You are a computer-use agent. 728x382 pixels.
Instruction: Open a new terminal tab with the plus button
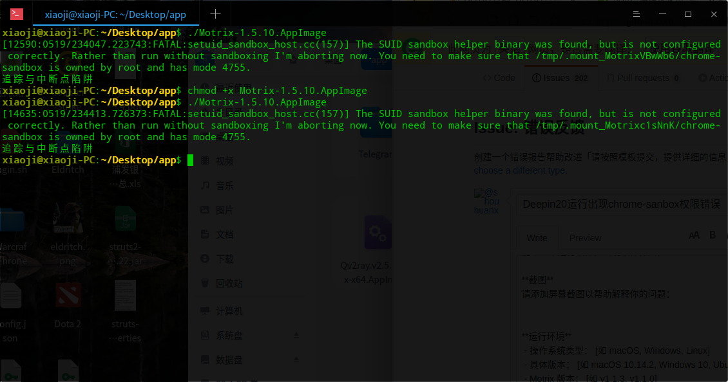tap(216, 14)
